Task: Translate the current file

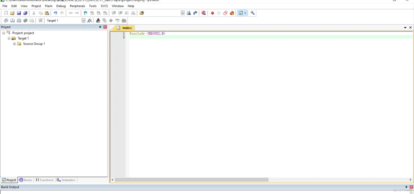Action: tap(6, 20)
